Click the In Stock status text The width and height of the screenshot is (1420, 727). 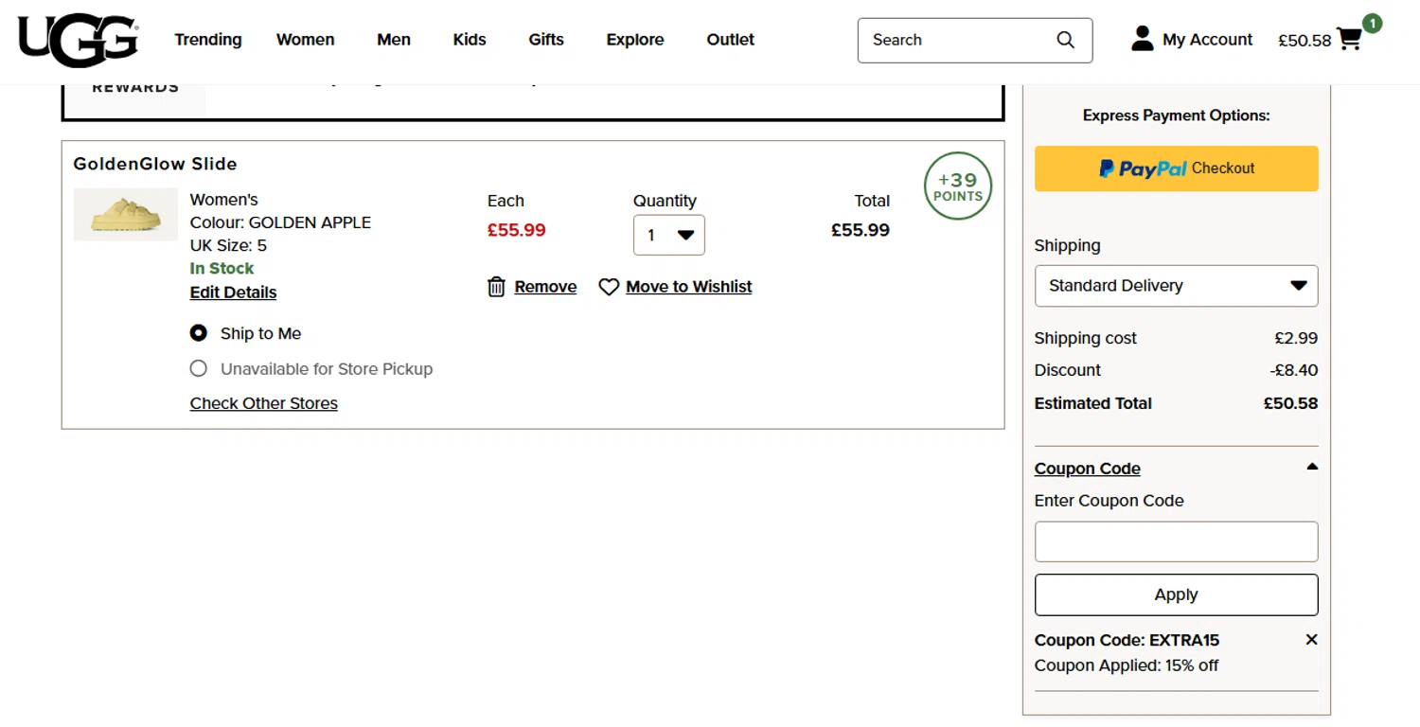click(x=222, y=268)
